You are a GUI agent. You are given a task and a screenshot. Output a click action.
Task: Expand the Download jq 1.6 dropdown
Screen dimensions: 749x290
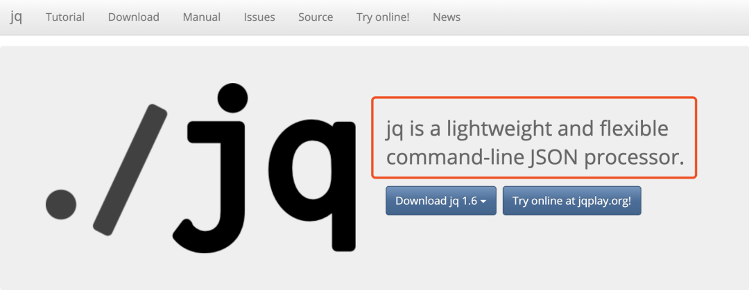[441, 201]
